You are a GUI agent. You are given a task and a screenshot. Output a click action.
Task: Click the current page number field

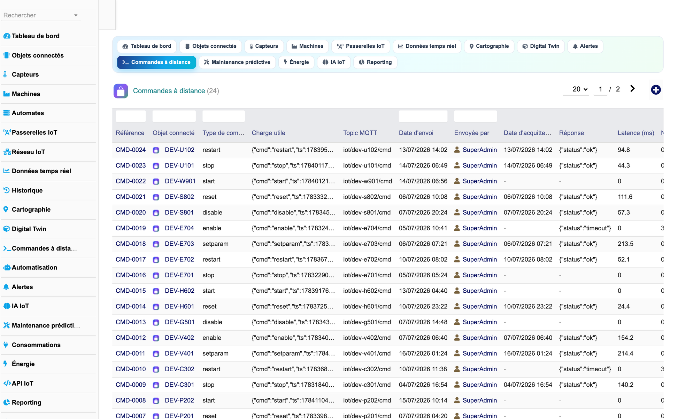coord(600,89)
